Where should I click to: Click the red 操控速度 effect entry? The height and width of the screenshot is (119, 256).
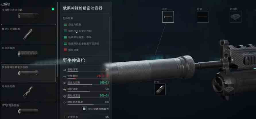point(71,50)
